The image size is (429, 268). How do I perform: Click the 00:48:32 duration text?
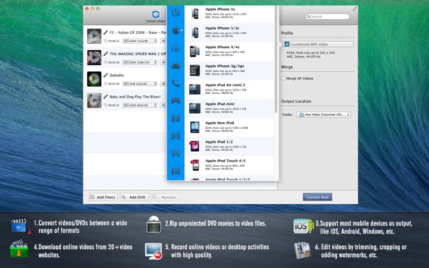click(x=114, y=41)
